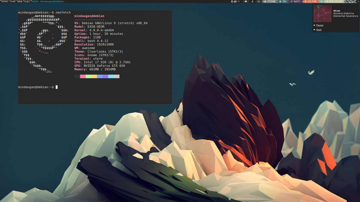Click the Atom album cover thumbnail
The width and height of the screenshot is (360, 202).
pos(322,13)
